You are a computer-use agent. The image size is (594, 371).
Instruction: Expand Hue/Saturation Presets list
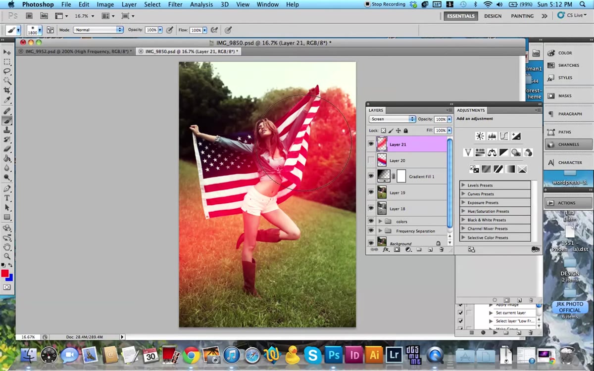click(x=463, y=211)
